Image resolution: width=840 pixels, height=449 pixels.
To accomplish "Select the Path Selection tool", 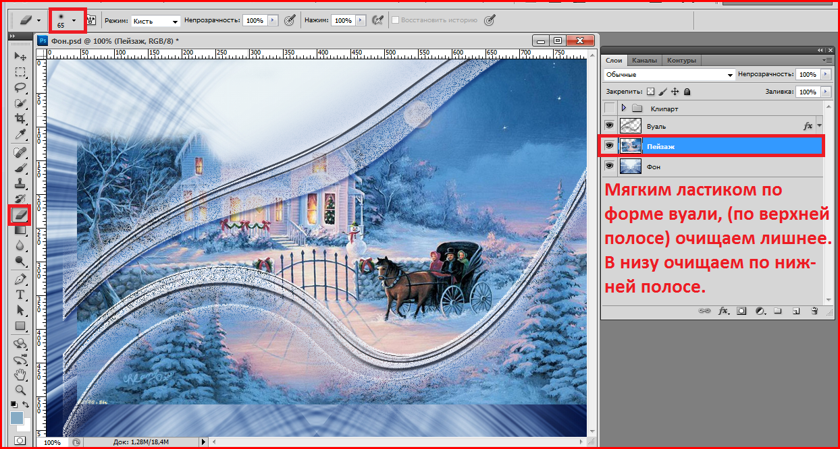I will (x=20, y=310).
